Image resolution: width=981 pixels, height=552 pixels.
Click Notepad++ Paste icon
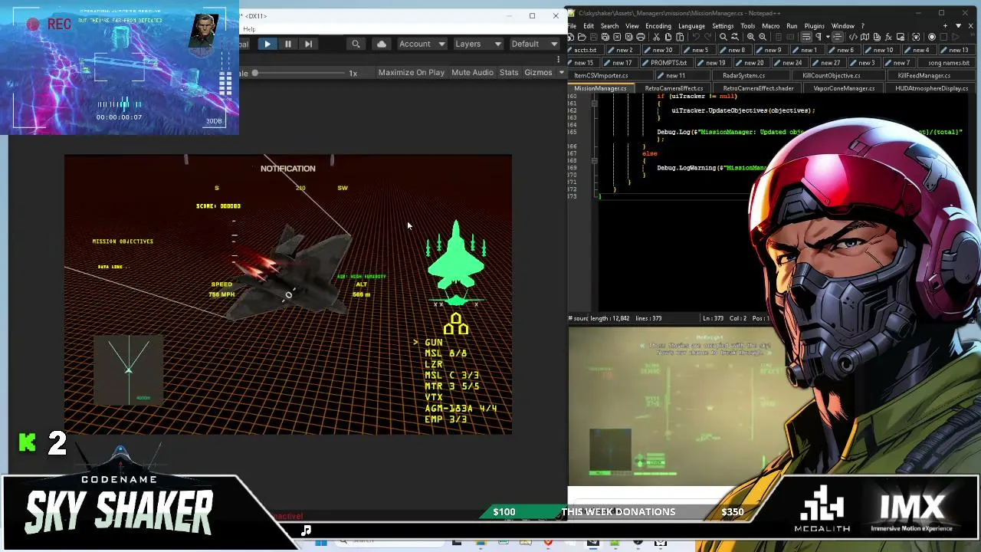pos(680,37)
